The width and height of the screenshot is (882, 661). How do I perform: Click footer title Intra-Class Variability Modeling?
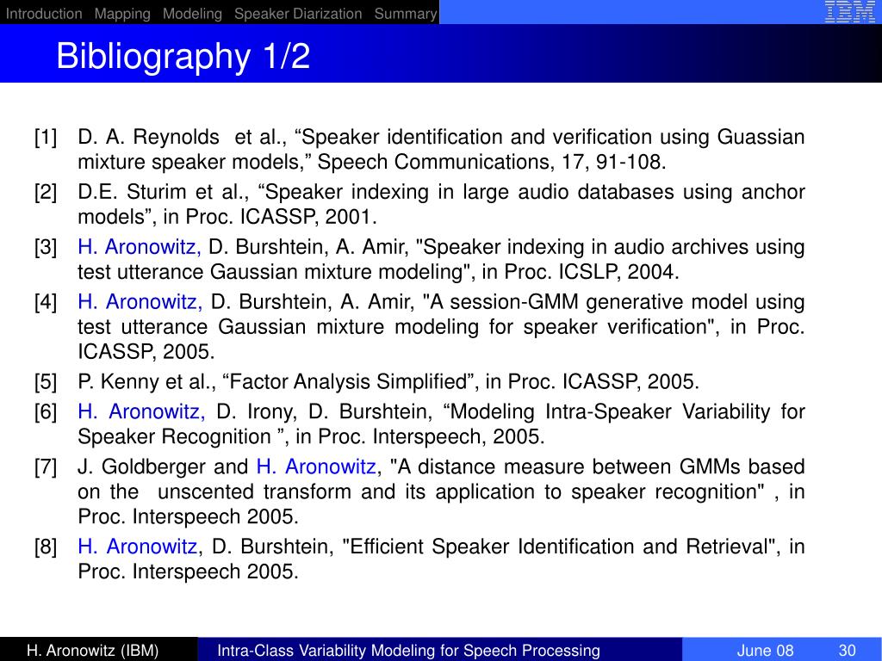(x=408, y=651)
